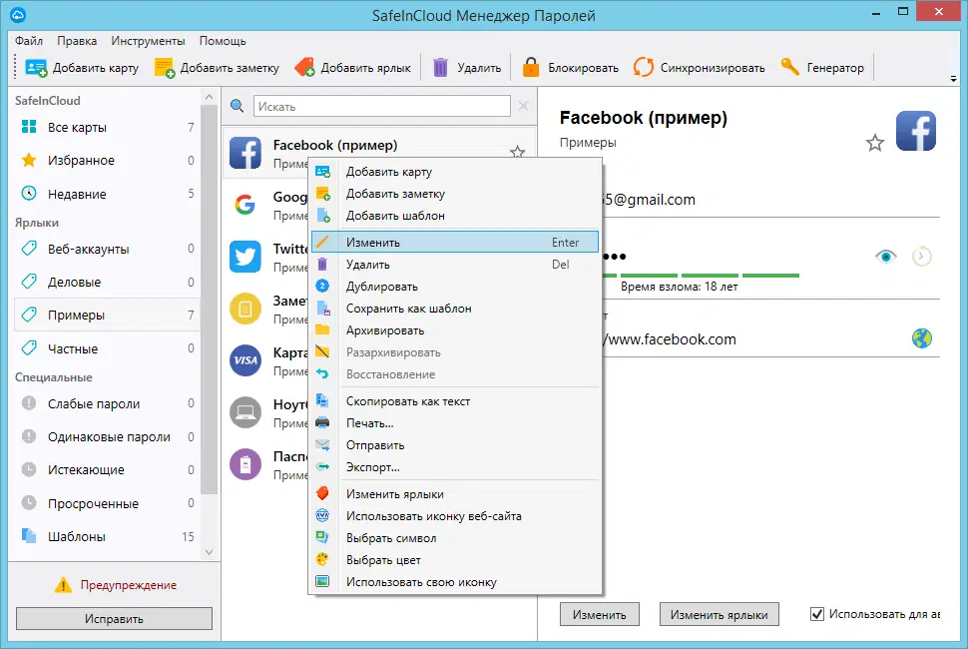Viewport: 968px width, 649px height.
Task: Lock database with Блокировать padlock button
Action: tap(570, 68)
